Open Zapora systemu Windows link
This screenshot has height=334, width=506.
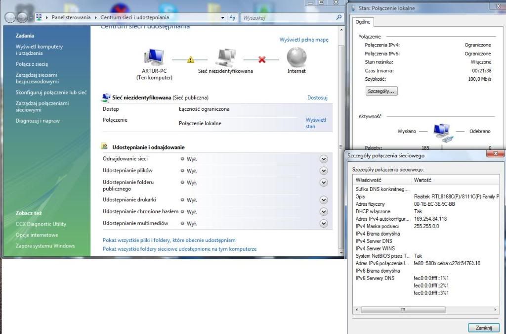click(45, 246)
